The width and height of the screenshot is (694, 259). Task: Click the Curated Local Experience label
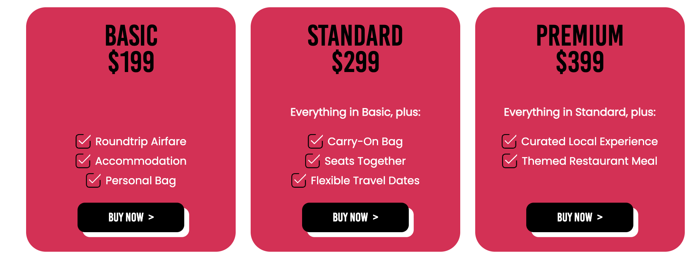click(x=590, y=142)
